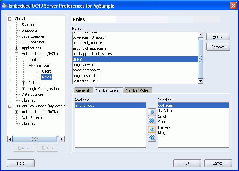Select Harvey in Selected list
The image size is (239, 171).
click(193, 128)
